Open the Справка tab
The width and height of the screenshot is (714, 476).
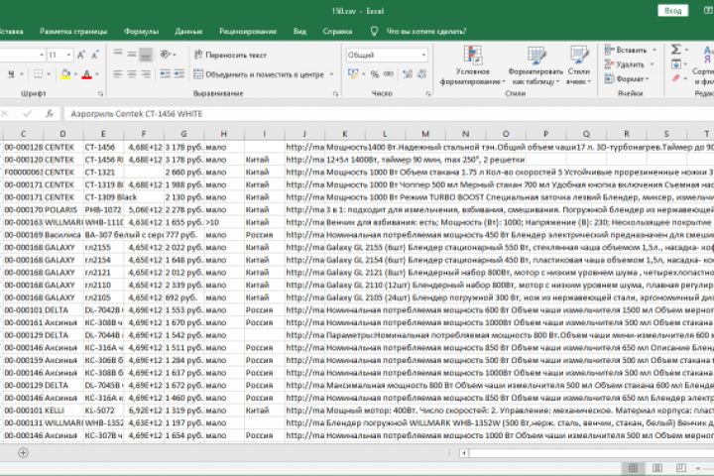[337, 32]
